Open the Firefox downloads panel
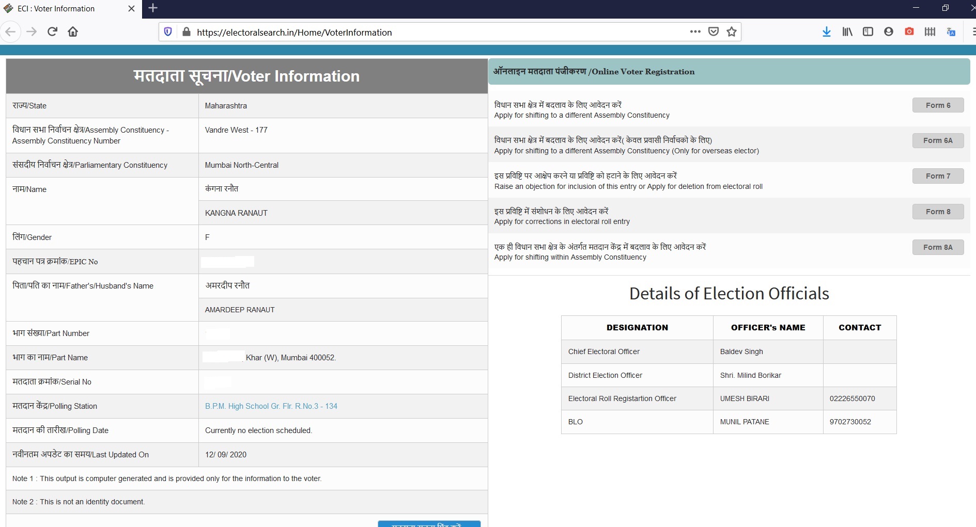The height and width of the screenshot is (527, 976). tap(826, 31)
